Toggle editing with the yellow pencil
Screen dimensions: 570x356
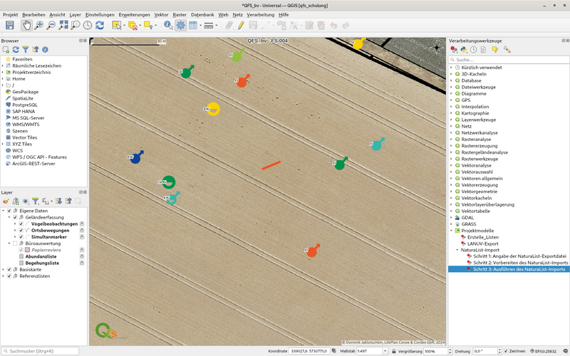click(x=241, y=25)
